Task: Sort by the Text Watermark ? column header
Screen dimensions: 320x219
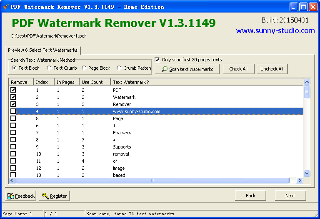Action: click(207, 82)
